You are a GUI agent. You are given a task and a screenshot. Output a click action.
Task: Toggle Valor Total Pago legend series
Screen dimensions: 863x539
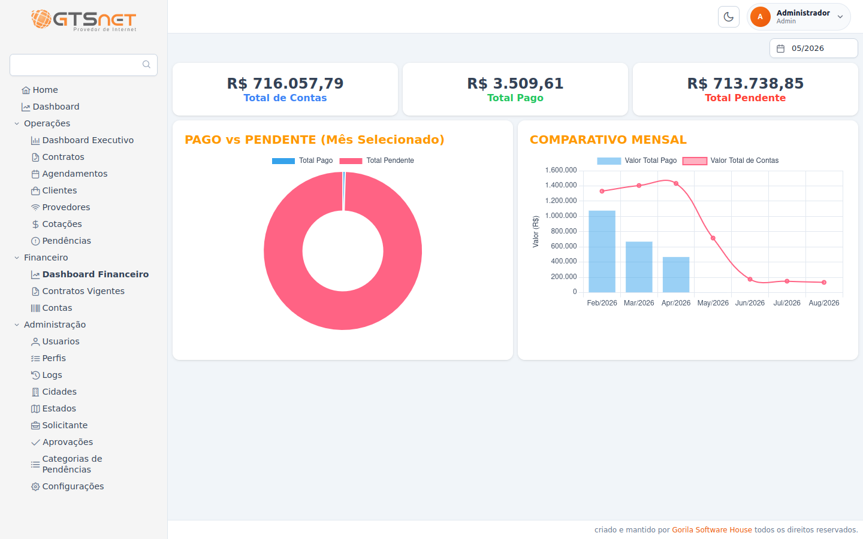tap(636, 161)
